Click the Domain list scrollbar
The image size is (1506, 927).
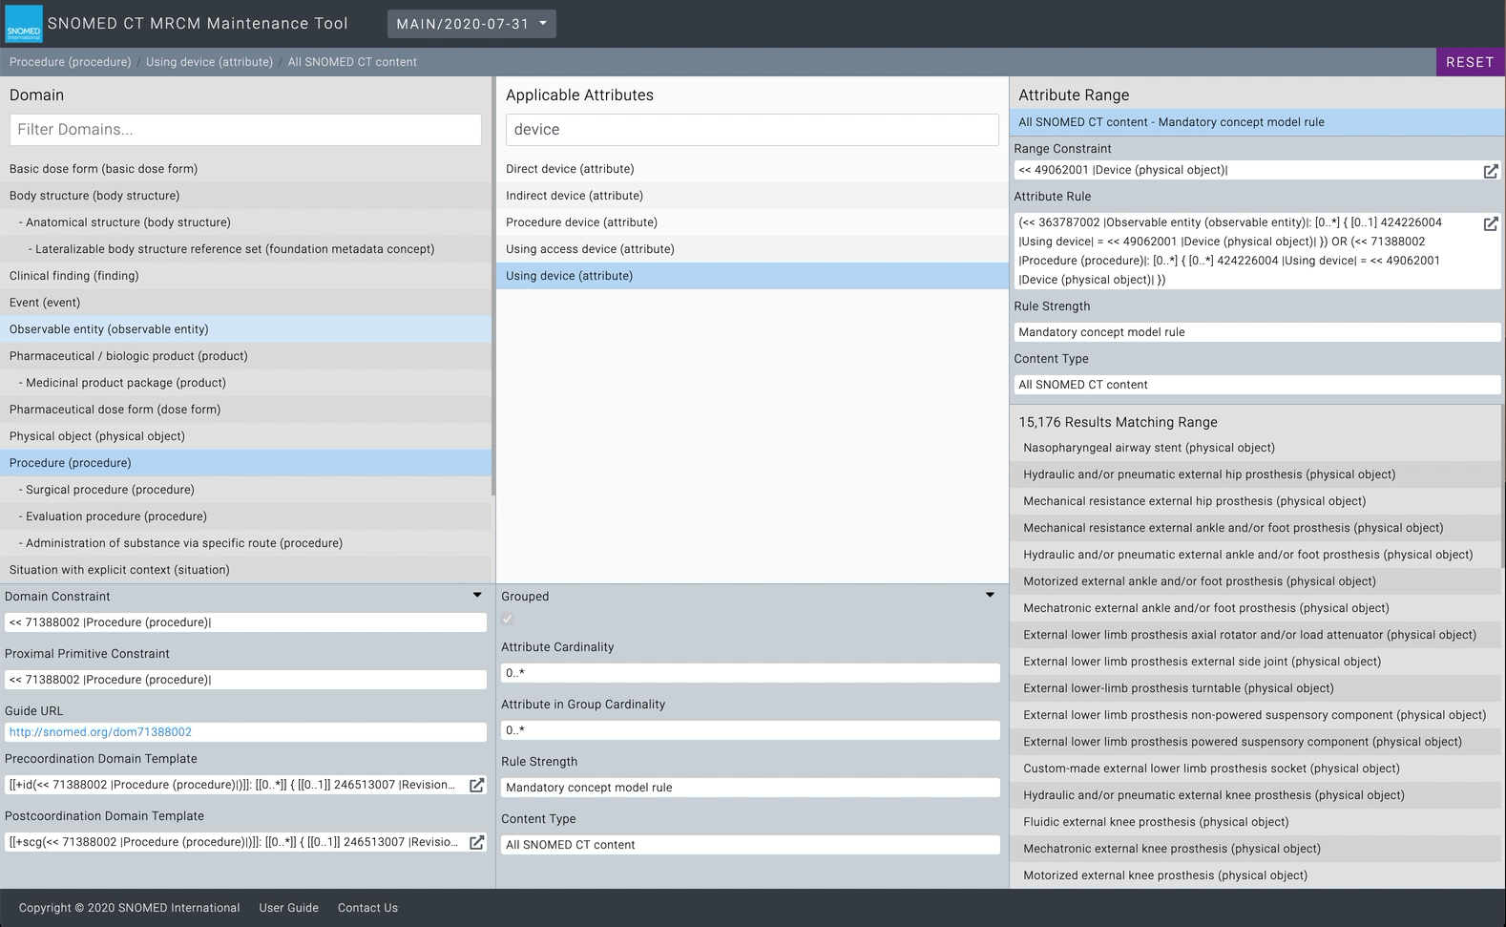click(493, 286)
